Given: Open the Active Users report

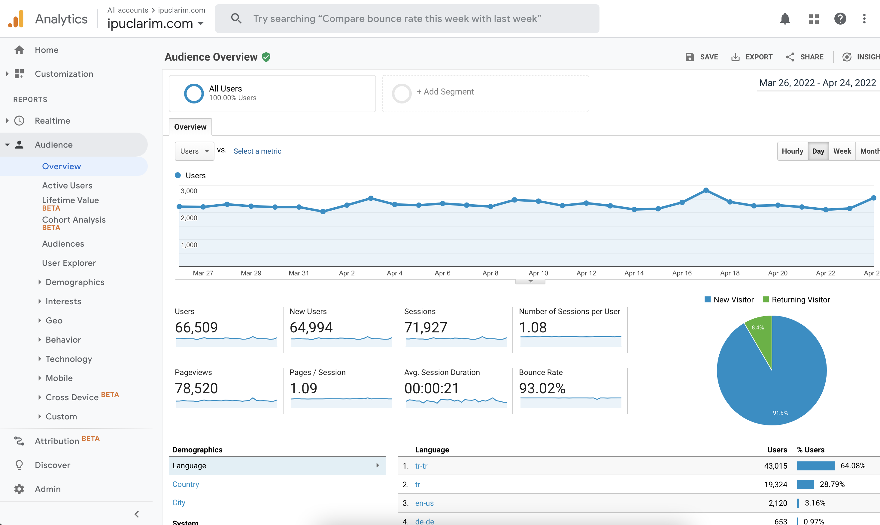Looking at the screenshot, I should click(x=67, y=185).
